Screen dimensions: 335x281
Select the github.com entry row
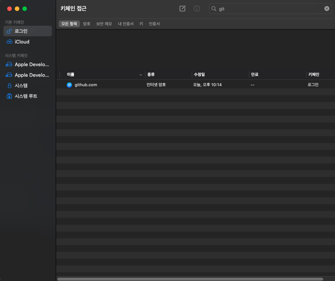click(x=196, y=85)
